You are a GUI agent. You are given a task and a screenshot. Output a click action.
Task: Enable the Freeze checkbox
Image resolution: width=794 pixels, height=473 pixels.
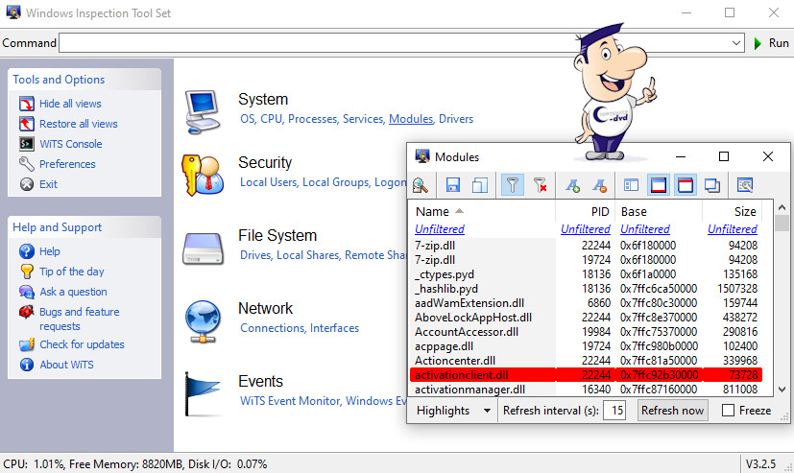[x=729, y=411]
